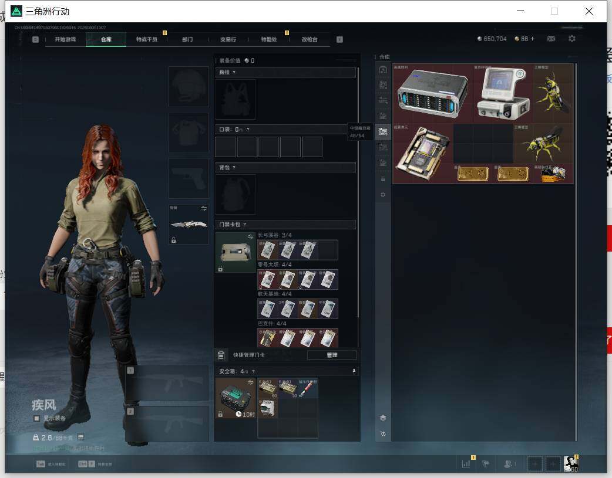Click the Tab key hint in the bottom bar
The width and height of the screenshot is (612, 478).
(41, 464)
